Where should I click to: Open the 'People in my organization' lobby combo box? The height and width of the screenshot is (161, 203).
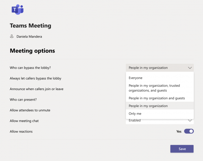tap(160, 68)
